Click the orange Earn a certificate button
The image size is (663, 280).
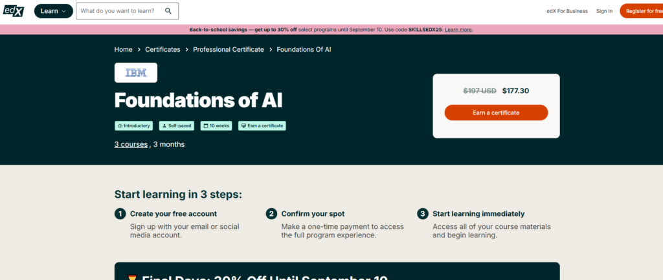tap(496, 113)
